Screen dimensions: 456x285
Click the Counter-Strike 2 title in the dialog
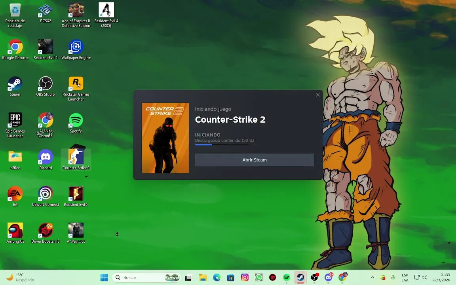point(230,120)
